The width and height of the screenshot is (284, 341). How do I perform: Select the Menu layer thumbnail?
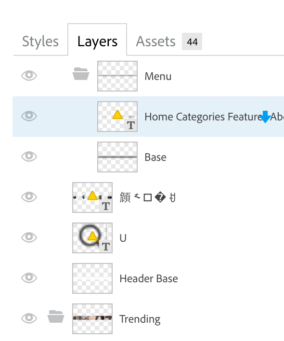[117, 76]
